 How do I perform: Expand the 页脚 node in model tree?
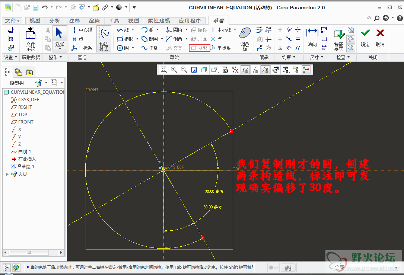[x=7, y=174]
